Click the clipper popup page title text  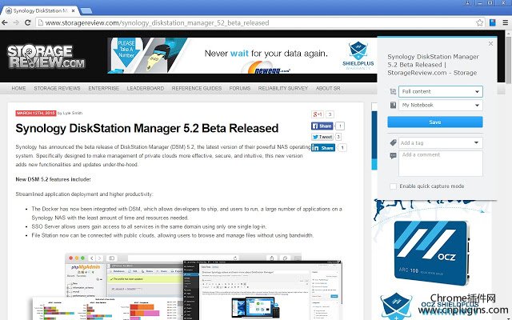(433, 65)
